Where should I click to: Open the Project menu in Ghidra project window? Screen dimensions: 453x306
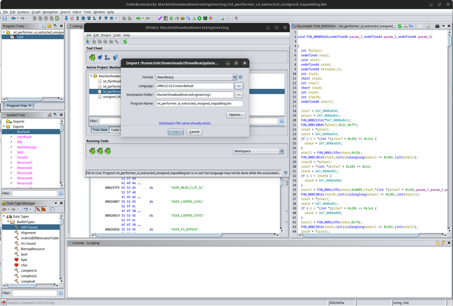tap(106, 35)
